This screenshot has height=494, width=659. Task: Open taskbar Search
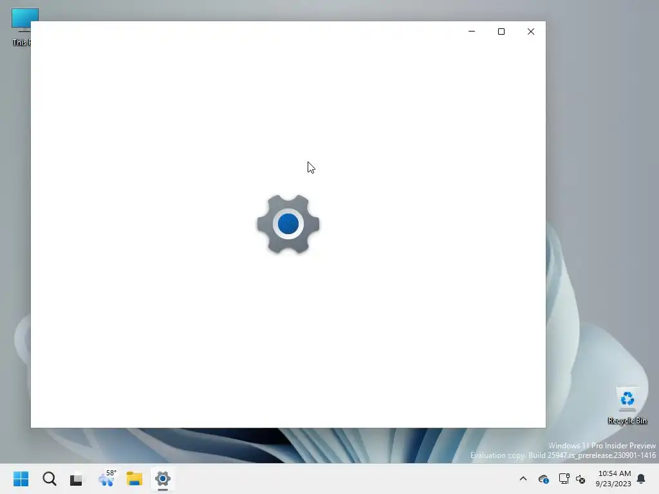[x=49, y=479]
